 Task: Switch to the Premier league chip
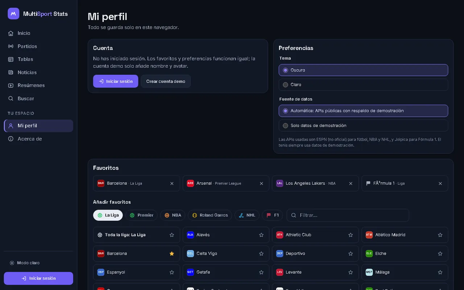142,215
